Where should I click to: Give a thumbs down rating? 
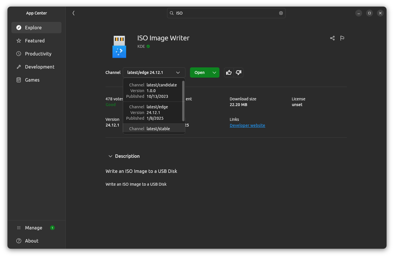click(x=239, y=72)
